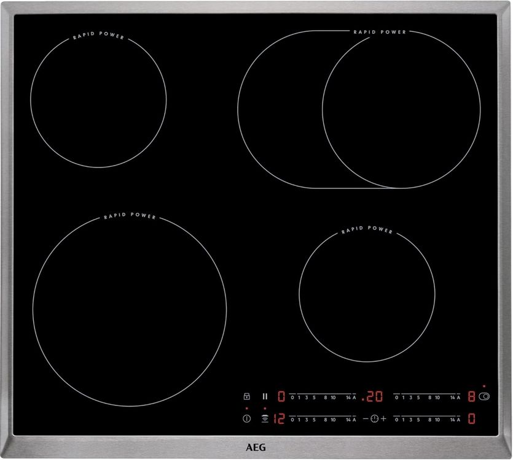513x460 pixels.
Task: Touch the front-right cooking zone circle
Action: (367, 294)
